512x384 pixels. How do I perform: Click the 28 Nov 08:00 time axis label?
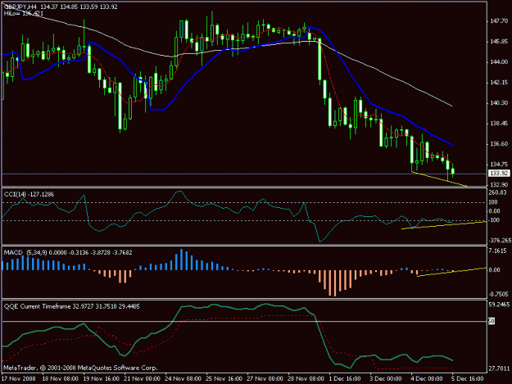(306, 379)
